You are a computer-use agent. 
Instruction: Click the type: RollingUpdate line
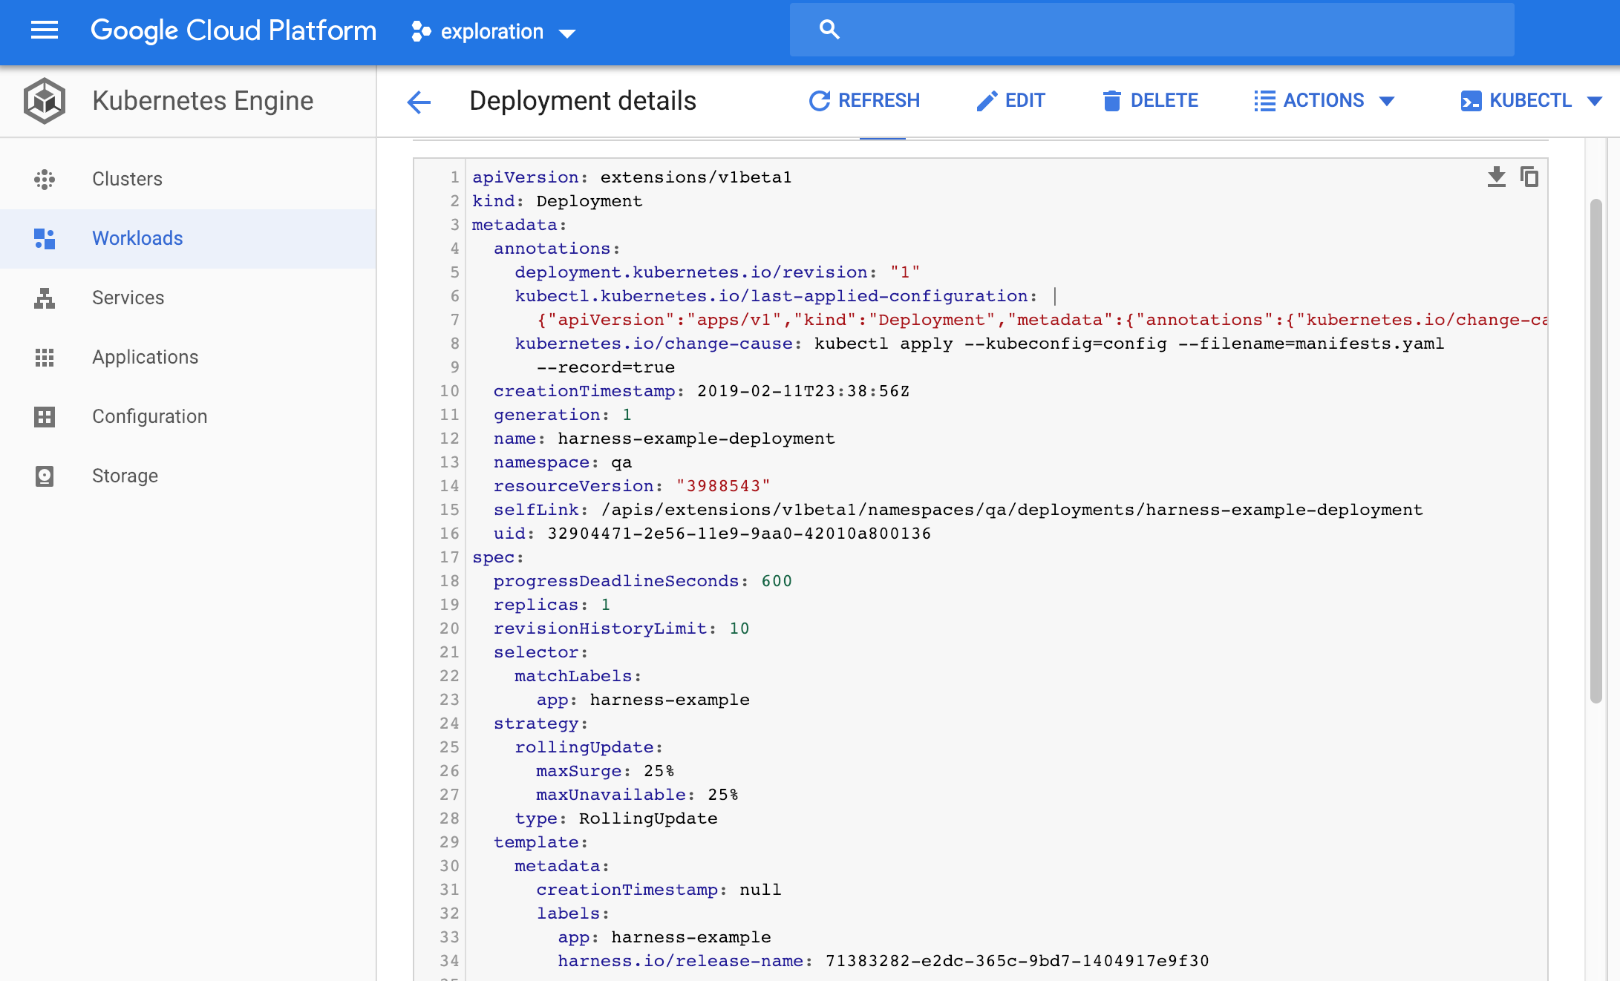[616, 818]
